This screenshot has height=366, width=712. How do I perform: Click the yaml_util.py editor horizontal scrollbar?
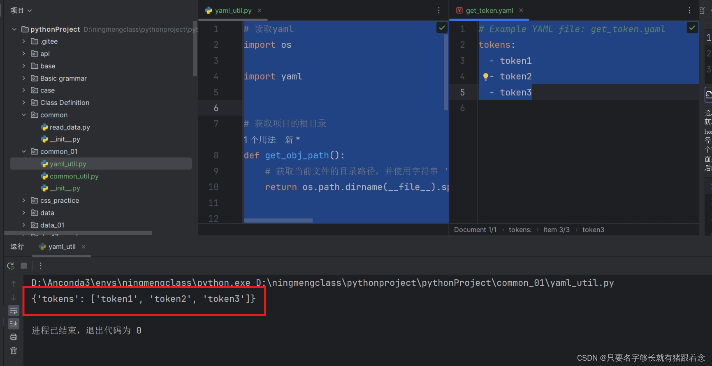[x=278, y=220]
